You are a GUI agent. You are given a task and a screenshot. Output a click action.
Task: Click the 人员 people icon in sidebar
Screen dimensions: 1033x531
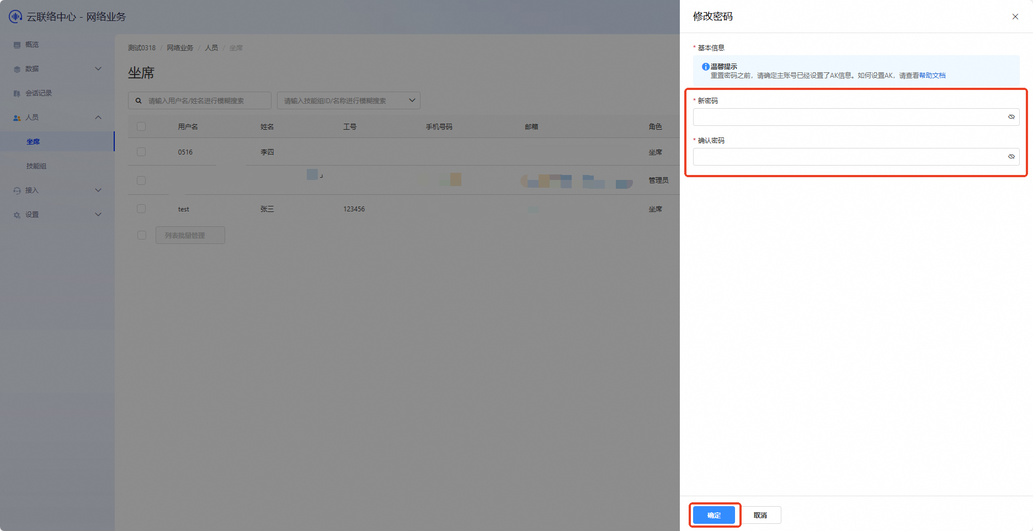[x=17, y=118]
